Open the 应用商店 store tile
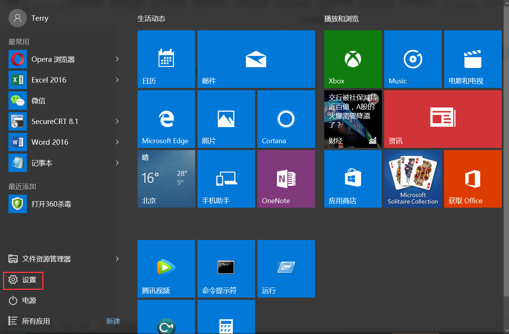Screen dimensions: 509x334 (x=353, y=179)
